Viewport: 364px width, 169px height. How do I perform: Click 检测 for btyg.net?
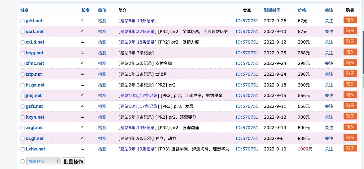[x=102, y=53]
